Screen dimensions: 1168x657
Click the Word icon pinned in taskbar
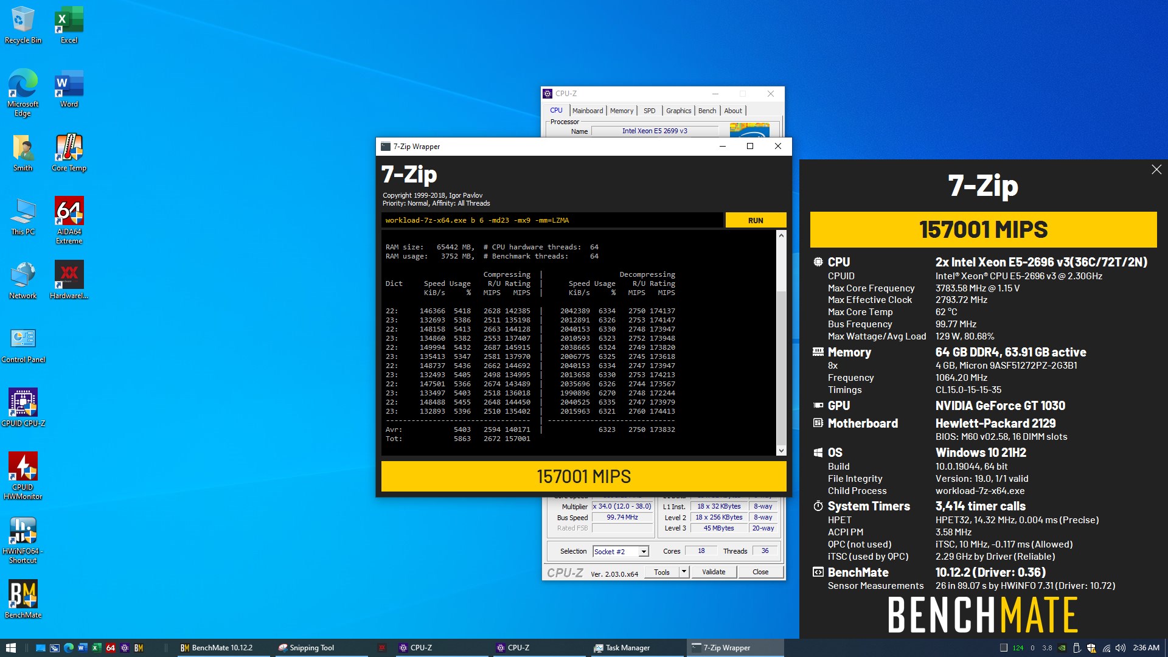82,648
